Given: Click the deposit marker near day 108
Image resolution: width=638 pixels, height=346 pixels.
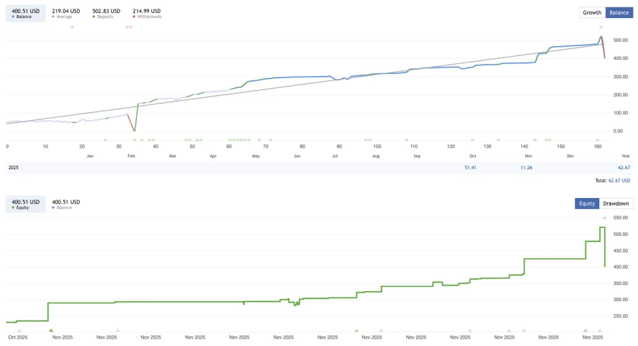Looking at the screenshot, I should (406, 139).
